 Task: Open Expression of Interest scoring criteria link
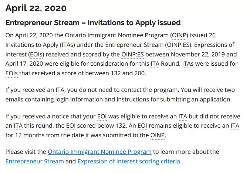129,161
